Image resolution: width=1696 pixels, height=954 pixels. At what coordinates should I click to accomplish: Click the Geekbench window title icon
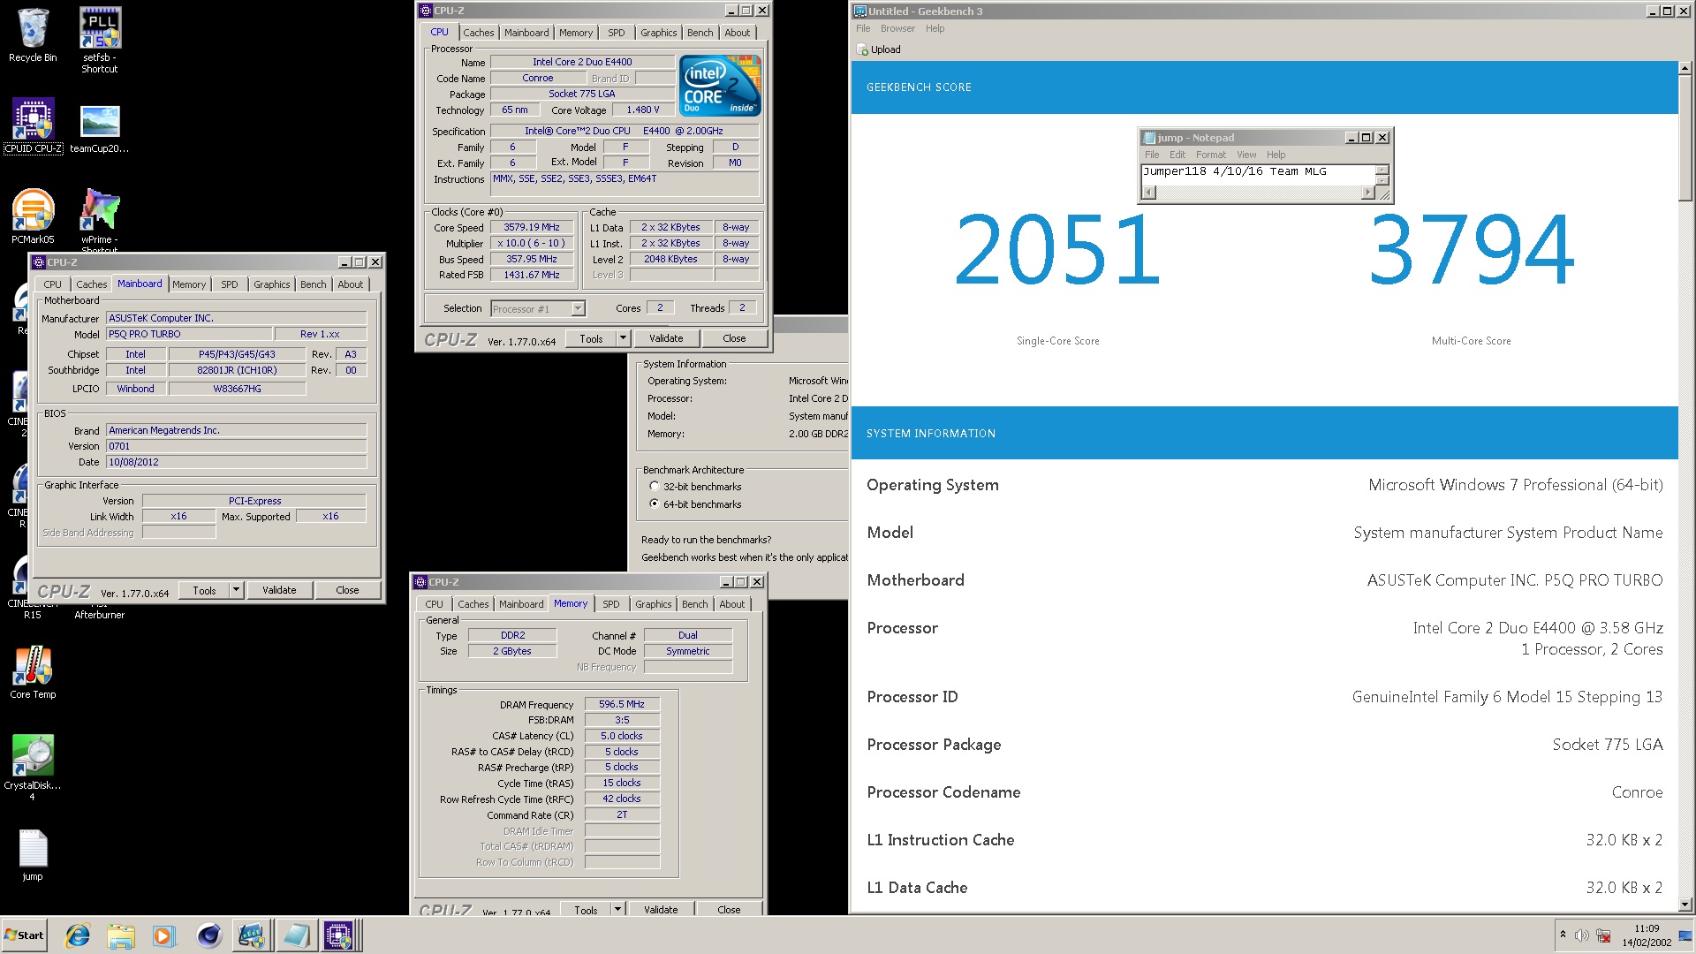pos(860,11)
